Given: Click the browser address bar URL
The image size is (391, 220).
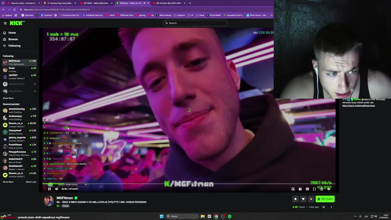Looking at the screenshot, I should coord(57,9).
